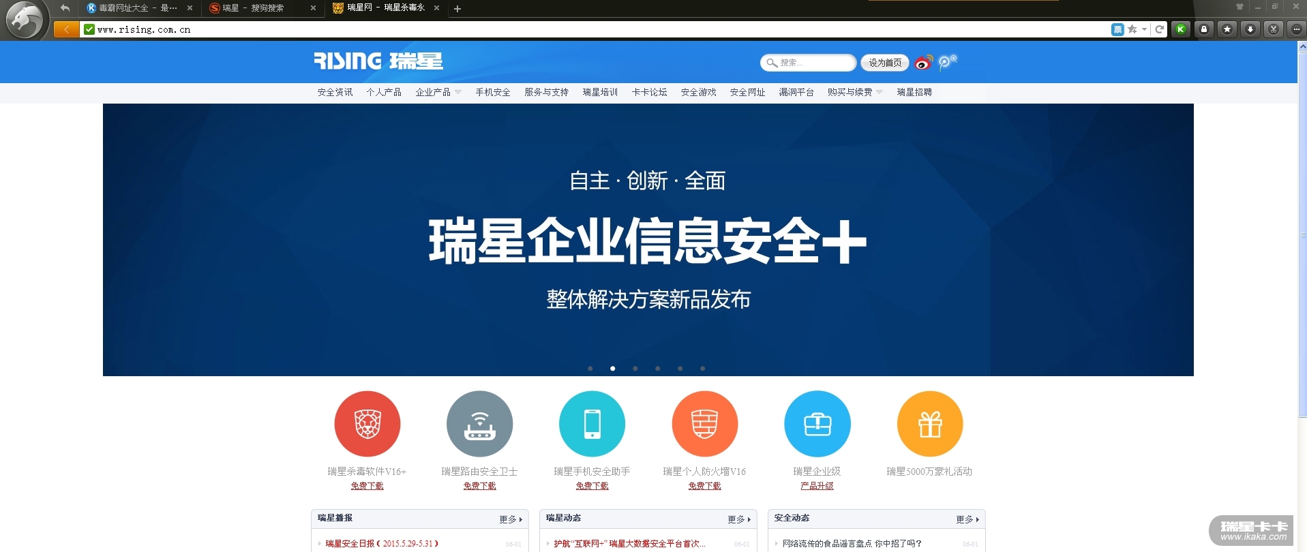Expand the 企业产品 menu arrow
Screen dimensions: 1307x552
coord(458,92)
